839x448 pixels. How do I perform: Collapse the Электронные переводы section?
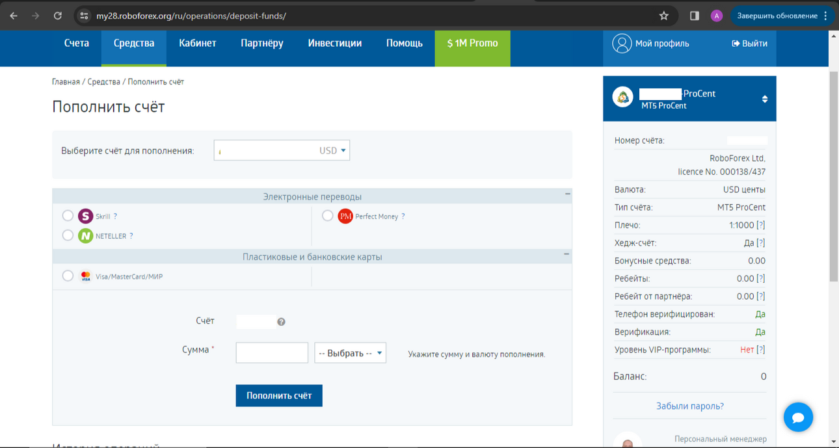coord(567,194)
